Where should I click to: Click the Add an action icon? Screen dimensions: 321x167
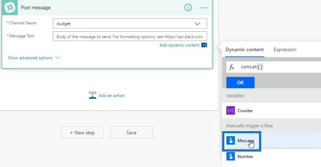pos(93,95)
